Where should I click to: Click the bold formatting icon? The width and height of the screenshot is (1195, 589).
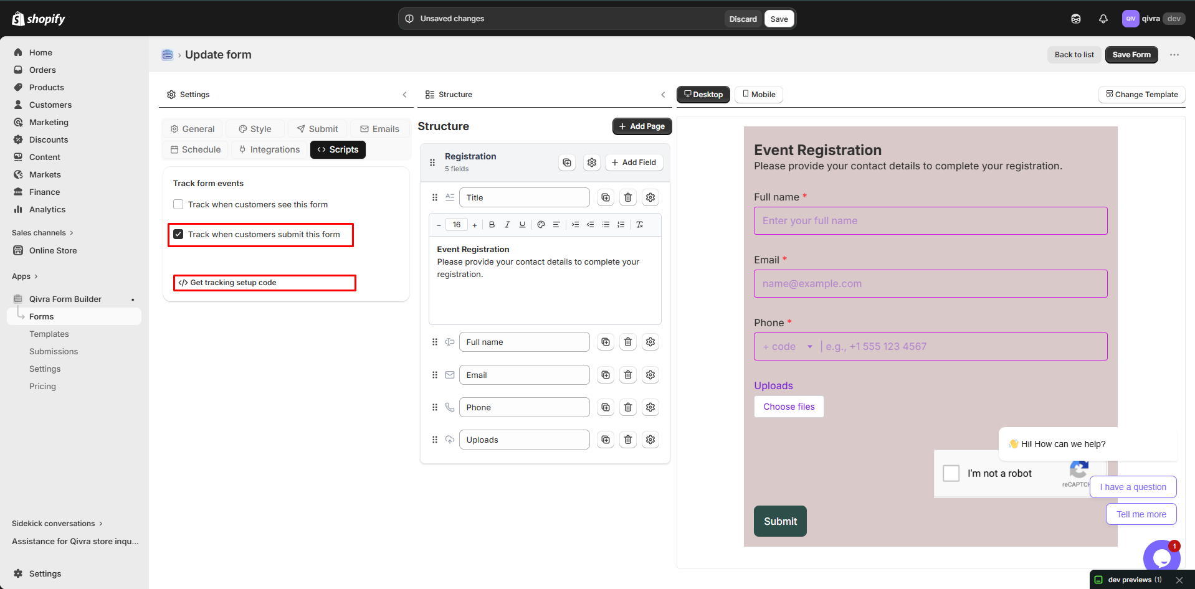tap(492, 225)
